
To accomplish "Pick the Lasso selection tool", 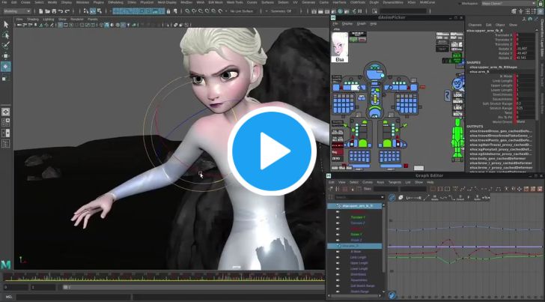I will pyautogui.click(x=6, y=35).
